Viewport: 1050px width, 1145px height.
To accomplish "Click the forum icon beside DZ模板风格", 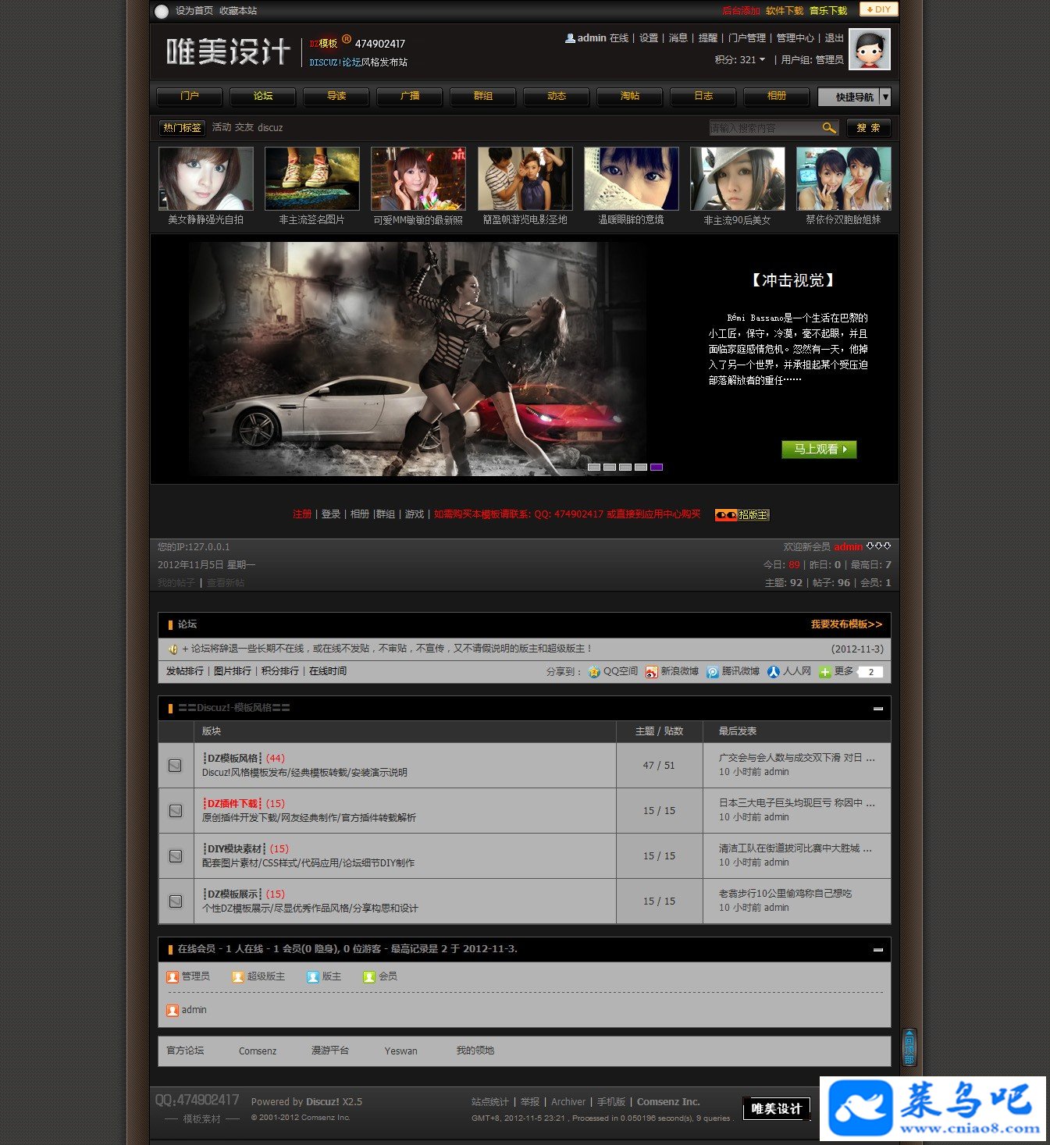I will point(176,766).
